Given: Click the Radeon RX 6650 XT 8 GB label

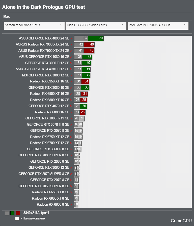Looking at the screenshot, I should point(51,192).
